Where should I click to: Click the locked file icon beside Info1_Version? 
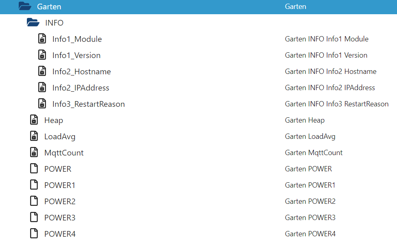tap(42, 55)
